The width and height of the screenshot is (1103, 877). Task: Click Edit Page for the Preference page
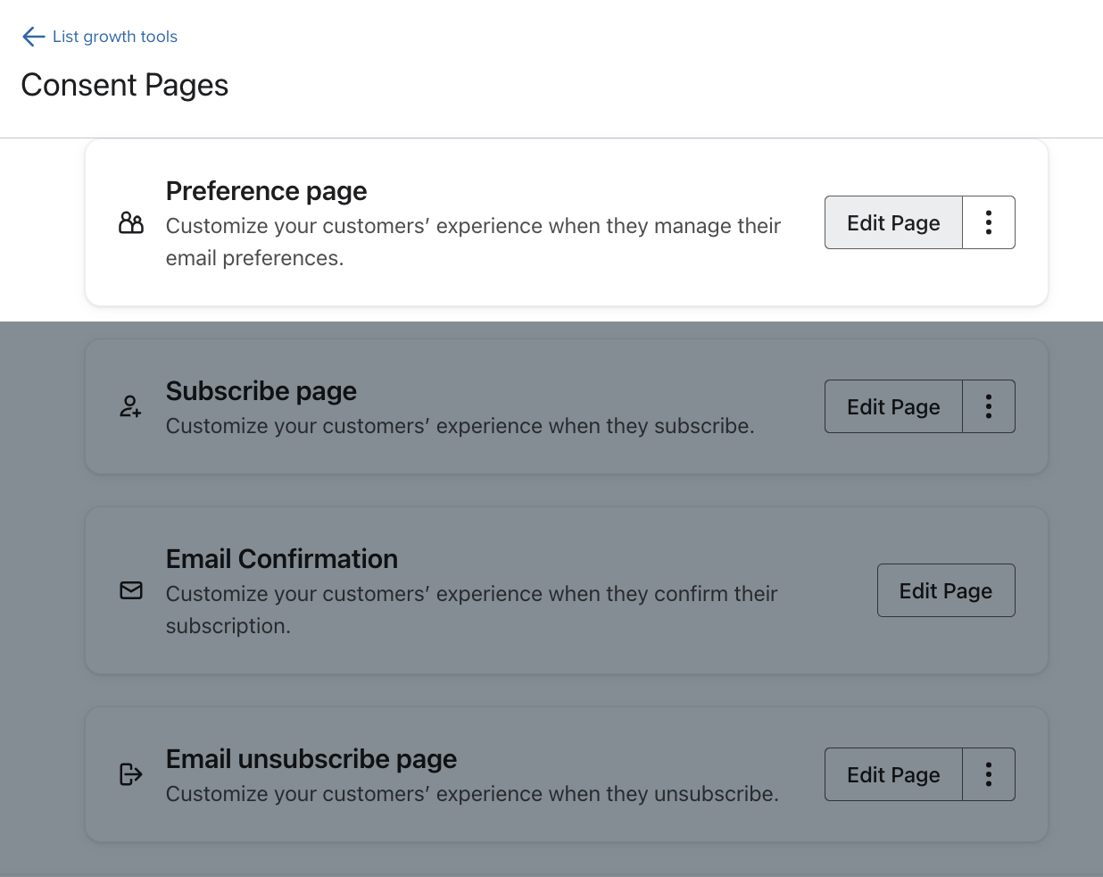pos(892,222)
